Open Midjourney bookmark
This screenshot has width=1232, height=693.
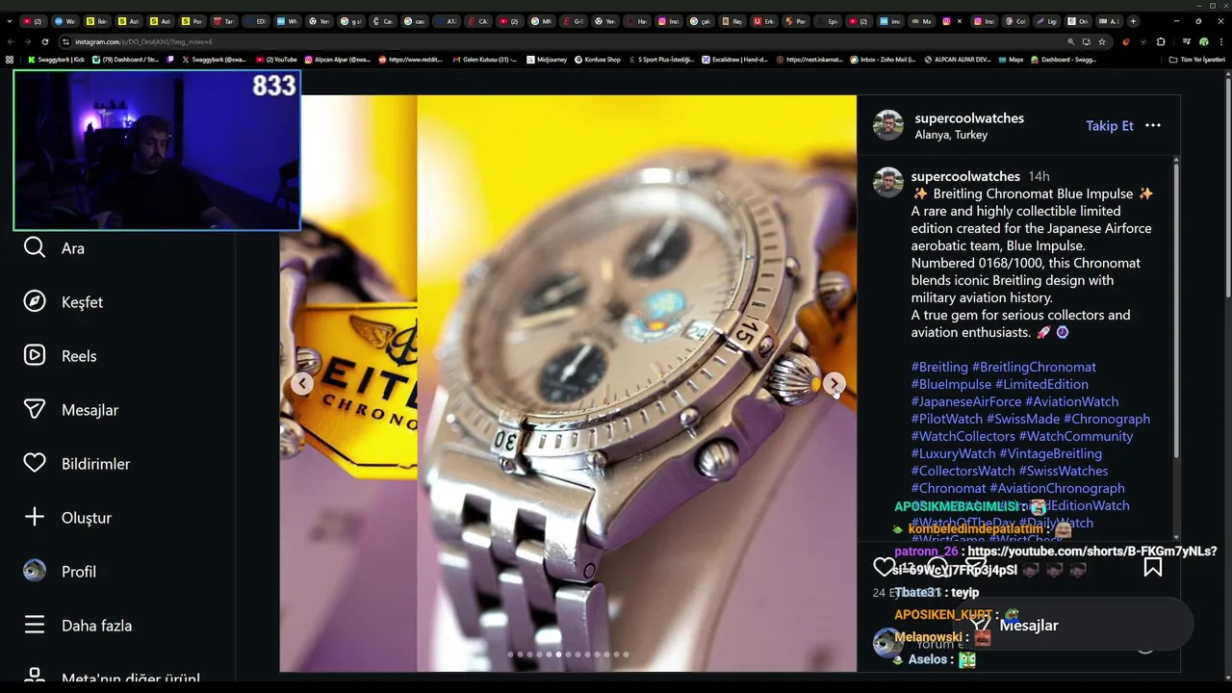coord(547,60)
